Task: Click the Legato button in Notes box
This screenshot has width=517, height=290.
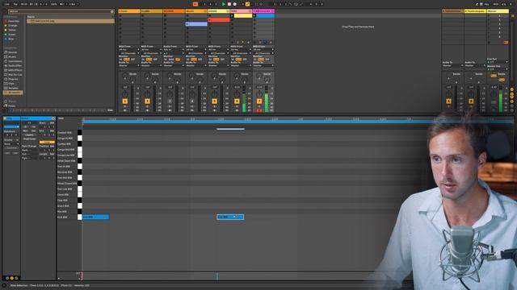Action: point(29,135)
